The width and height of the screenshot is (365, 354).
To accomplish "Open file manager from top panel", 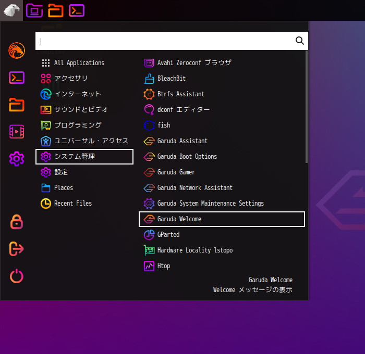I will [55, 10].
